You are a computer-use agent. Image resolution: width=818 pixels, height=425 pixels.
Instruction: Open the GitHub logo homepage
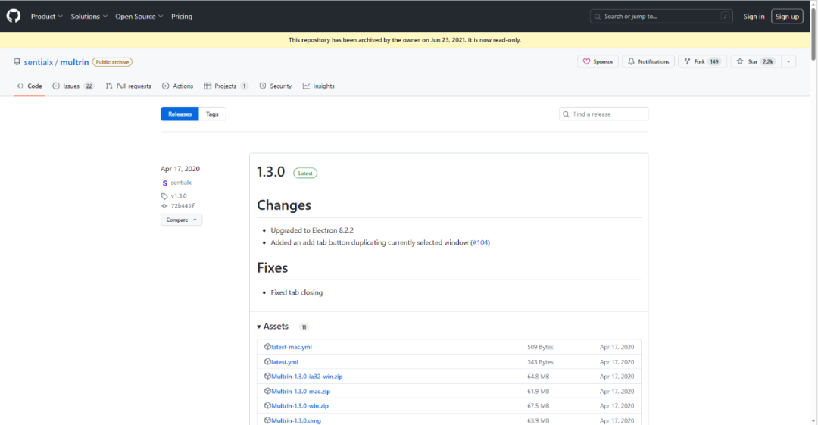[14, 16]
